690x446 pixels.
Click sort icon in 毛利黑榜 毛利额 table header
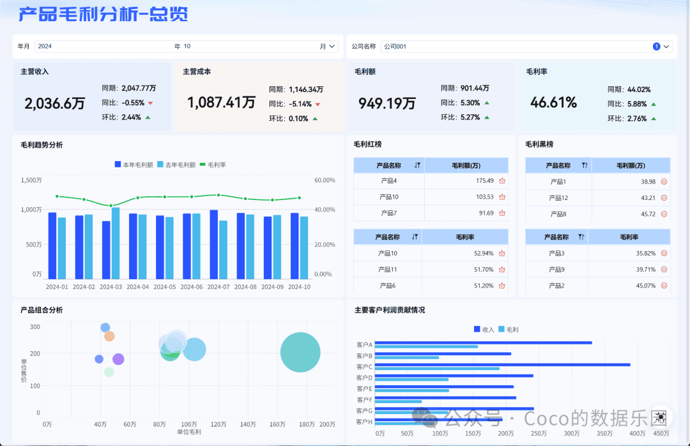pos(585,165)
